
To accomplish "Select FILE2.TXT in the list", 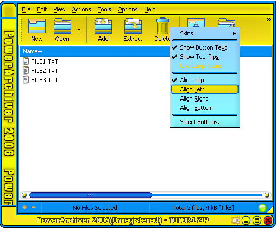I will pyautogui.click(x=45, y=71).
